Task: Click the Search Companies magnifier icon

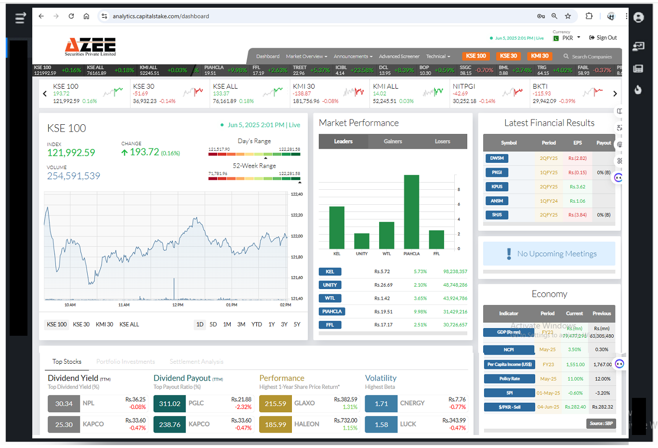Action: click(x=566, y=56)
